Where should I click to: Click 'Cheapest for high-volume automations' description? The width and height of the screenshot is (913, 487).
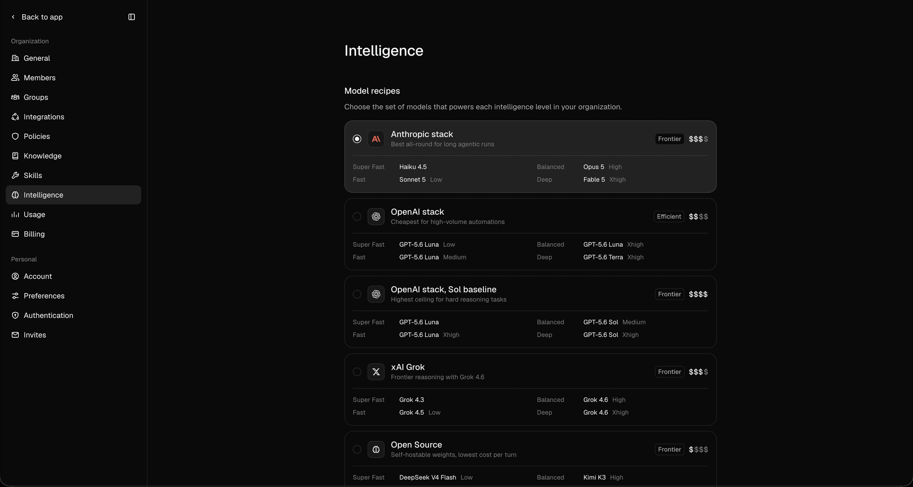(447, 222)
